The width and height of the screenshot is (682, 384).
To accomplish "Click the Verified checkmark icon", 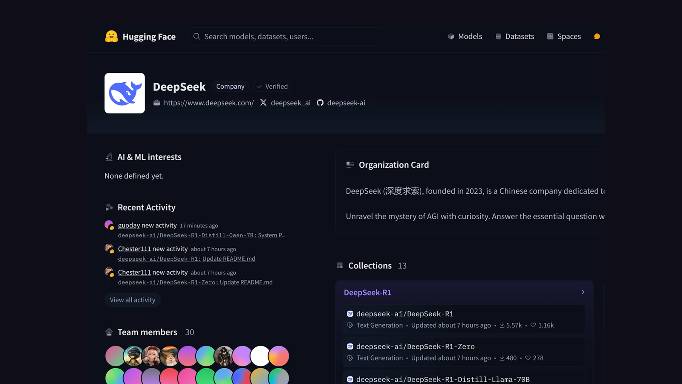I will coord(259,86).
